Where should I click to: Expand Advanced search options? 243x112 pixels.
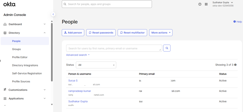[78, 55]
